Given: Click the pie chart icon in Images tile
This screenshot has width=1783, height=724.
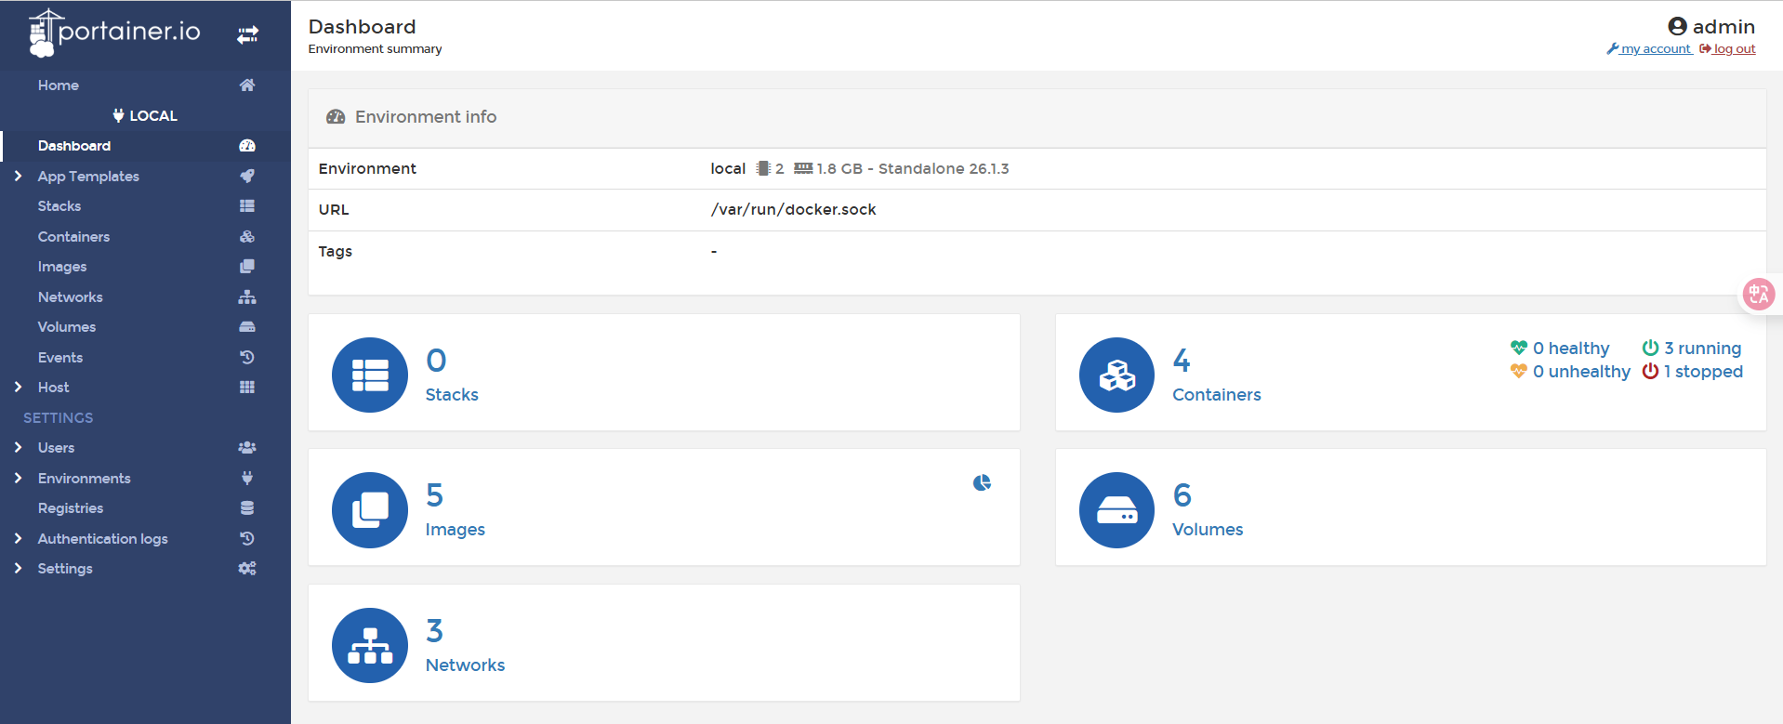Looking at the screenshot, I should point(982,482).
